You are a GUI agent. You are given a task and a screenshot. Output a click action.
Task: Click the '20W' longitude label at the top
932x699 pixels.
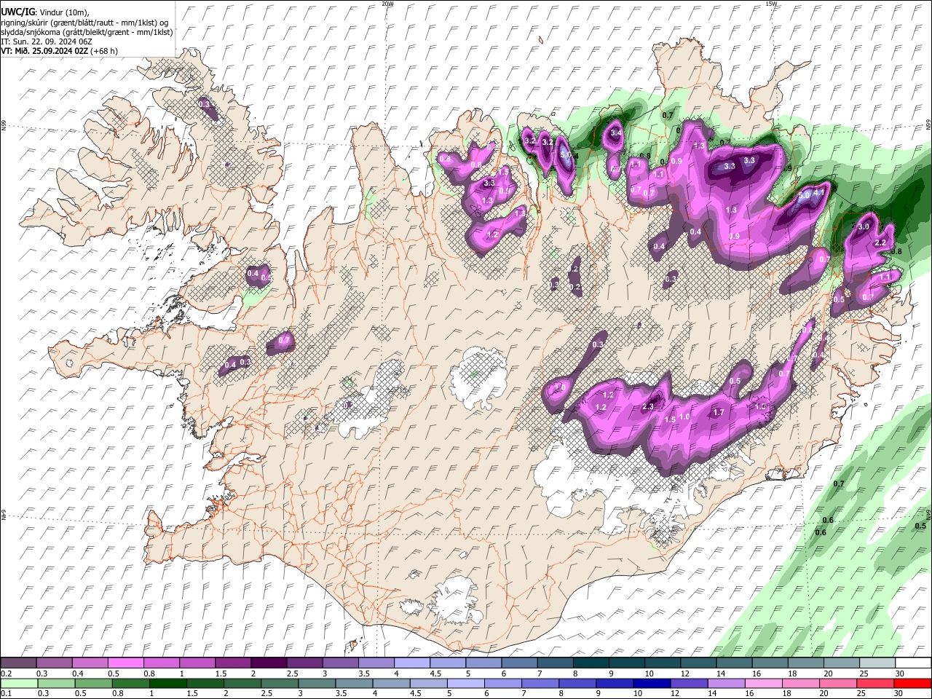coord(387,4)
